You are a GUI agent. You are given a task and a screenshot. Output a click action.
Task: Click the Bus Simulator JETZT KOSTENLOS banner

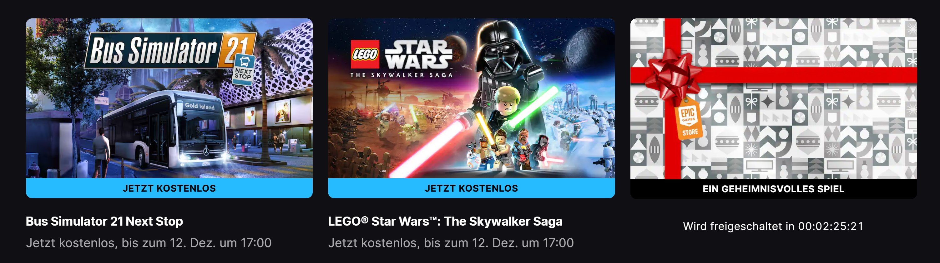point(169,188)
